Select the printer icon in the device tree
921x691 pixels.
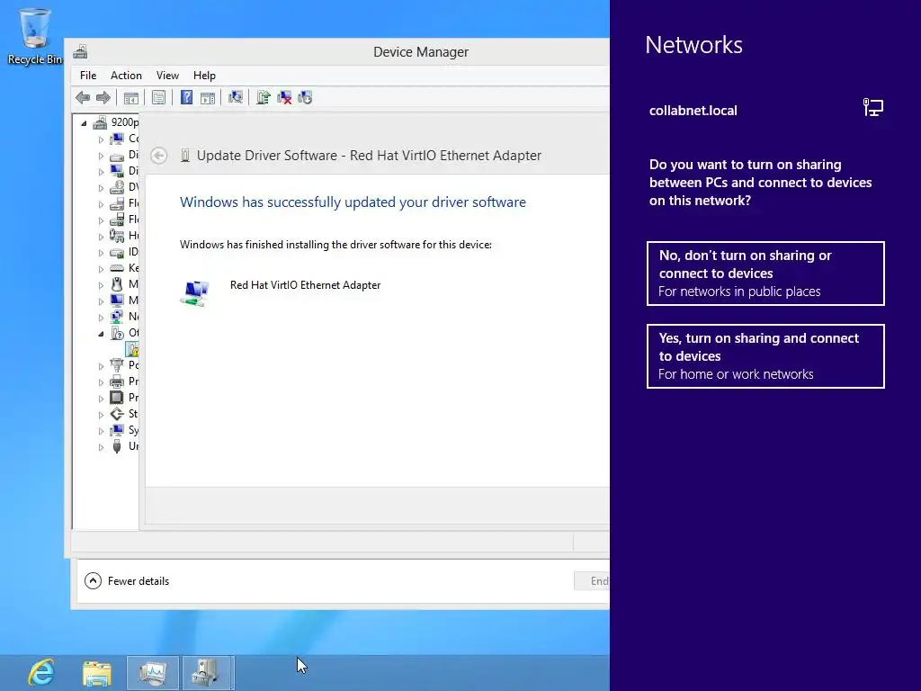[x=117, y=381]
